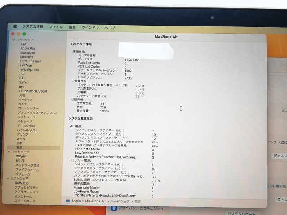Viewport: 287px width, 215px height.
Task: Open the 編集 menu
Action: [x=72, y=27]
